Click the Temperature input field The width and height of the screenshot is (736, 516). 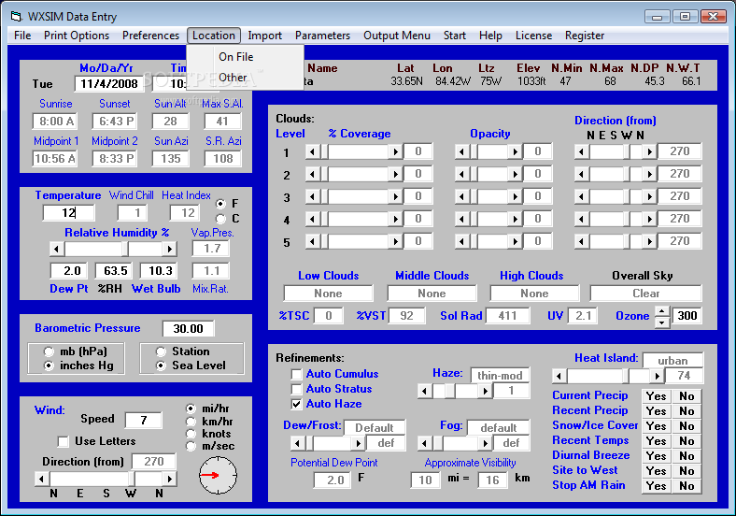pyautogui.click(x=68, y=213)
